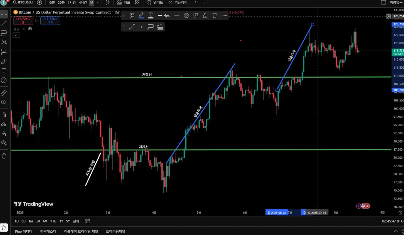The image size is (404, 235).
Task: Toggle lock all drawings in left sidebar
Action: point(4,134)
